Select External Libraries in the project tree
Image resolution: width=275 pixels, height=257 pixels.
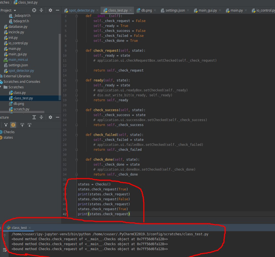(x=17, y=76)
